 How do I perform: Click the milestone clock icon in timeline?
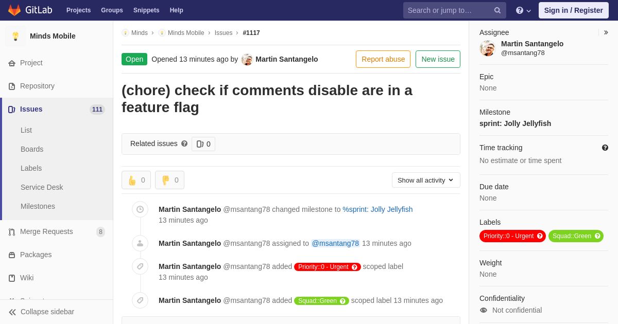(140, 209)
